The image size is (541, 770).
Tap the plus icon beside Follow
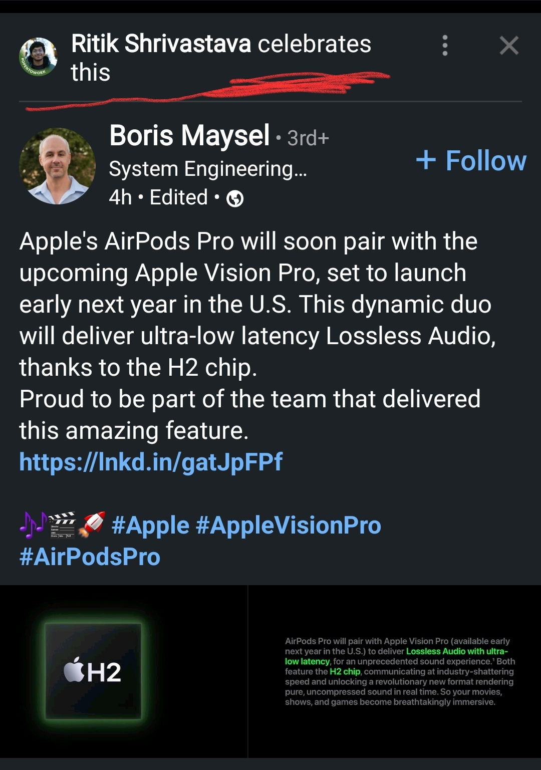426,160
